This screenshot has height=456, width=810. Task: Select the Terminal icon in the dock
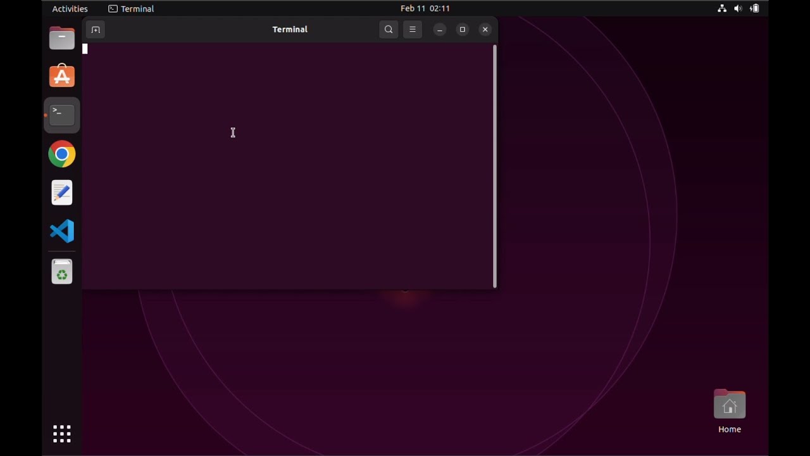click(62, 115)
